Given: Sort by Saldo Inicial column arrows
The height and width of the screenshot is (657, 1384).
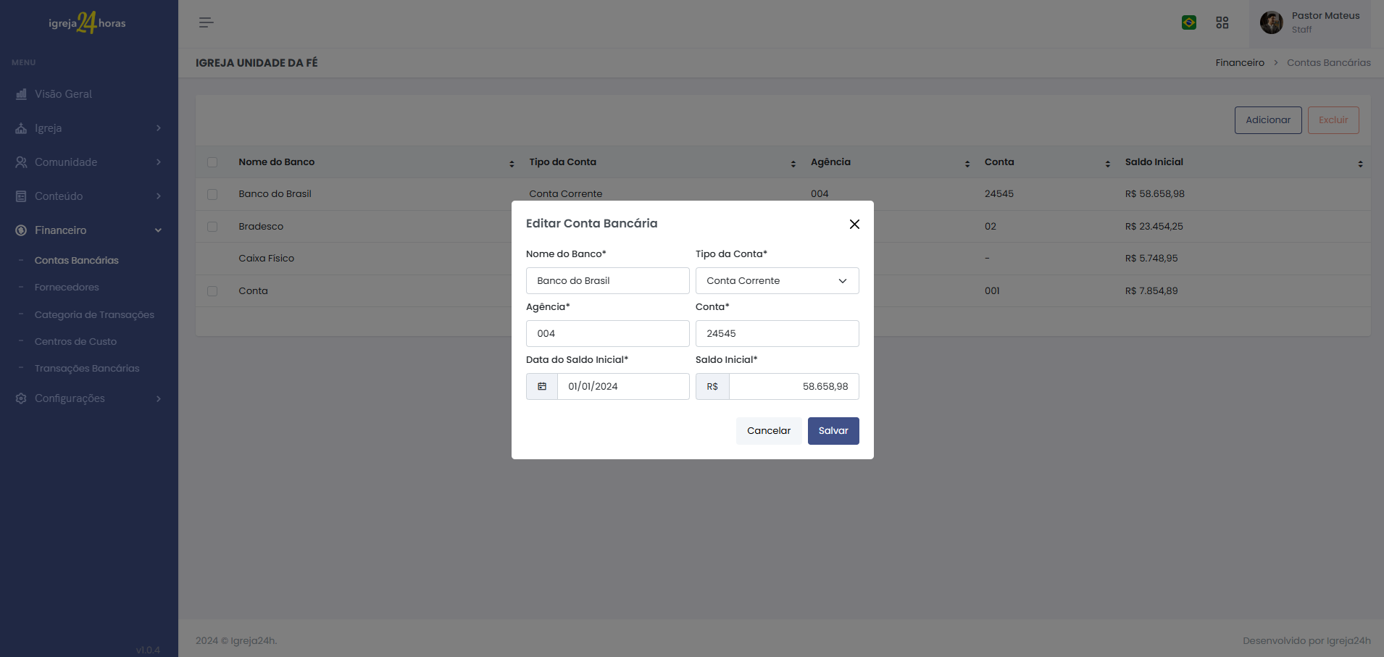Looking at the screenshot, I should 1360,164.
